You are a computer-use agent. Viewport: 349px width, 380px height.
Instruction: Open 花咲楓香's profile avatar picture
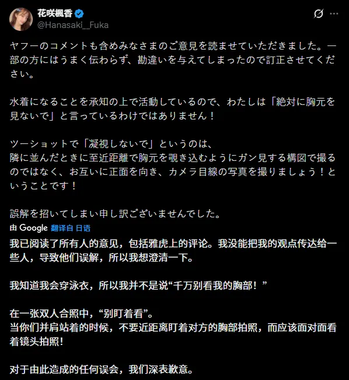coord(21,19)
